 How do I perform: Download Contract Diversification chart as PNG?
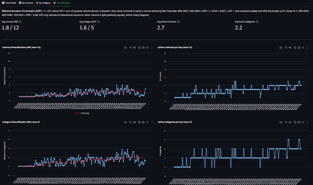[x=125, y=48]
